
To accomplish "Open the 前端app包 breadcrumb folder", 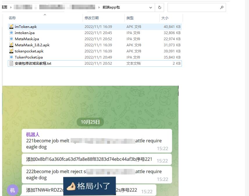I will [x=111, y=7].
